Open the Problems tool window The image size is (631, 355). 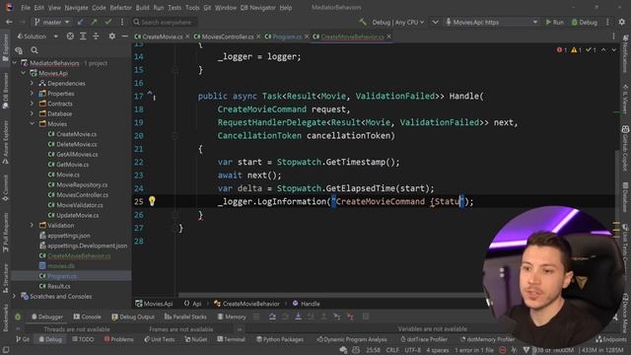click(x=118, y=339)
